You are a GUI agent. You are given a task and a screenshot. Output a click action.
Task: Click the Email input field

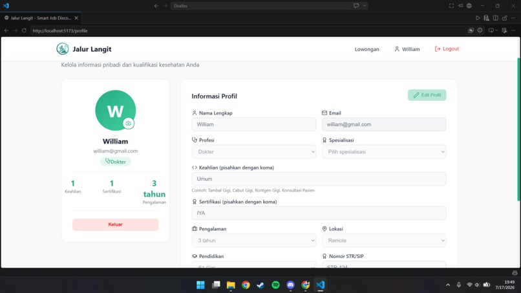(x=384, y=124)
